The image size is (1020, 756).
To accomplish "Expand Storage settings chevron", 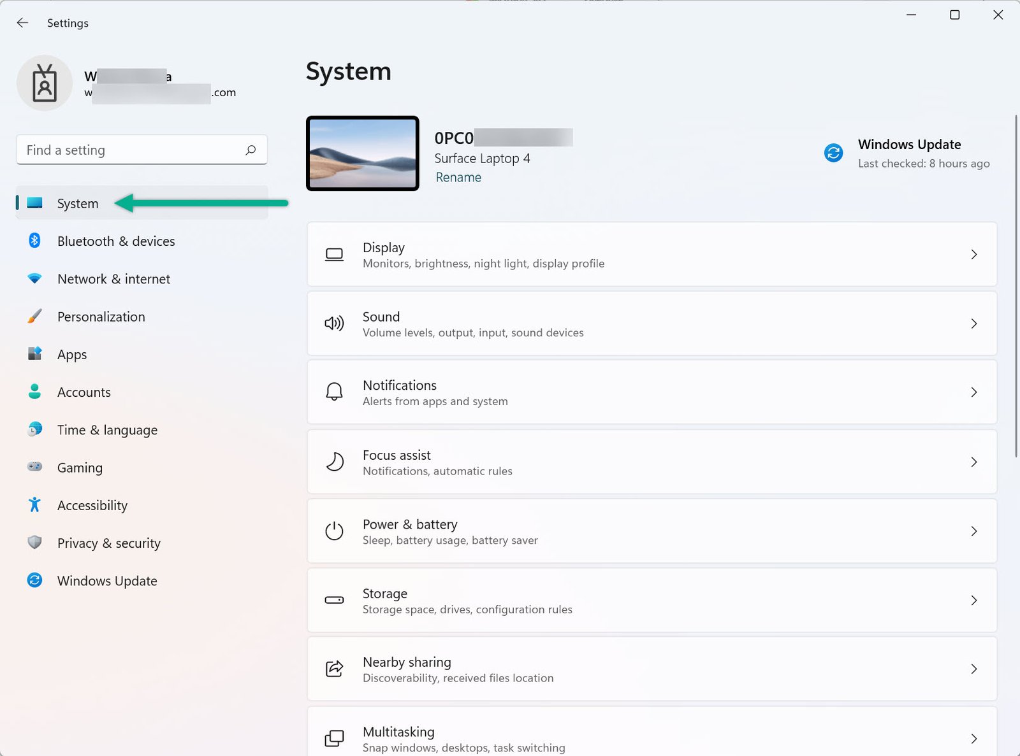I will 973,600.
